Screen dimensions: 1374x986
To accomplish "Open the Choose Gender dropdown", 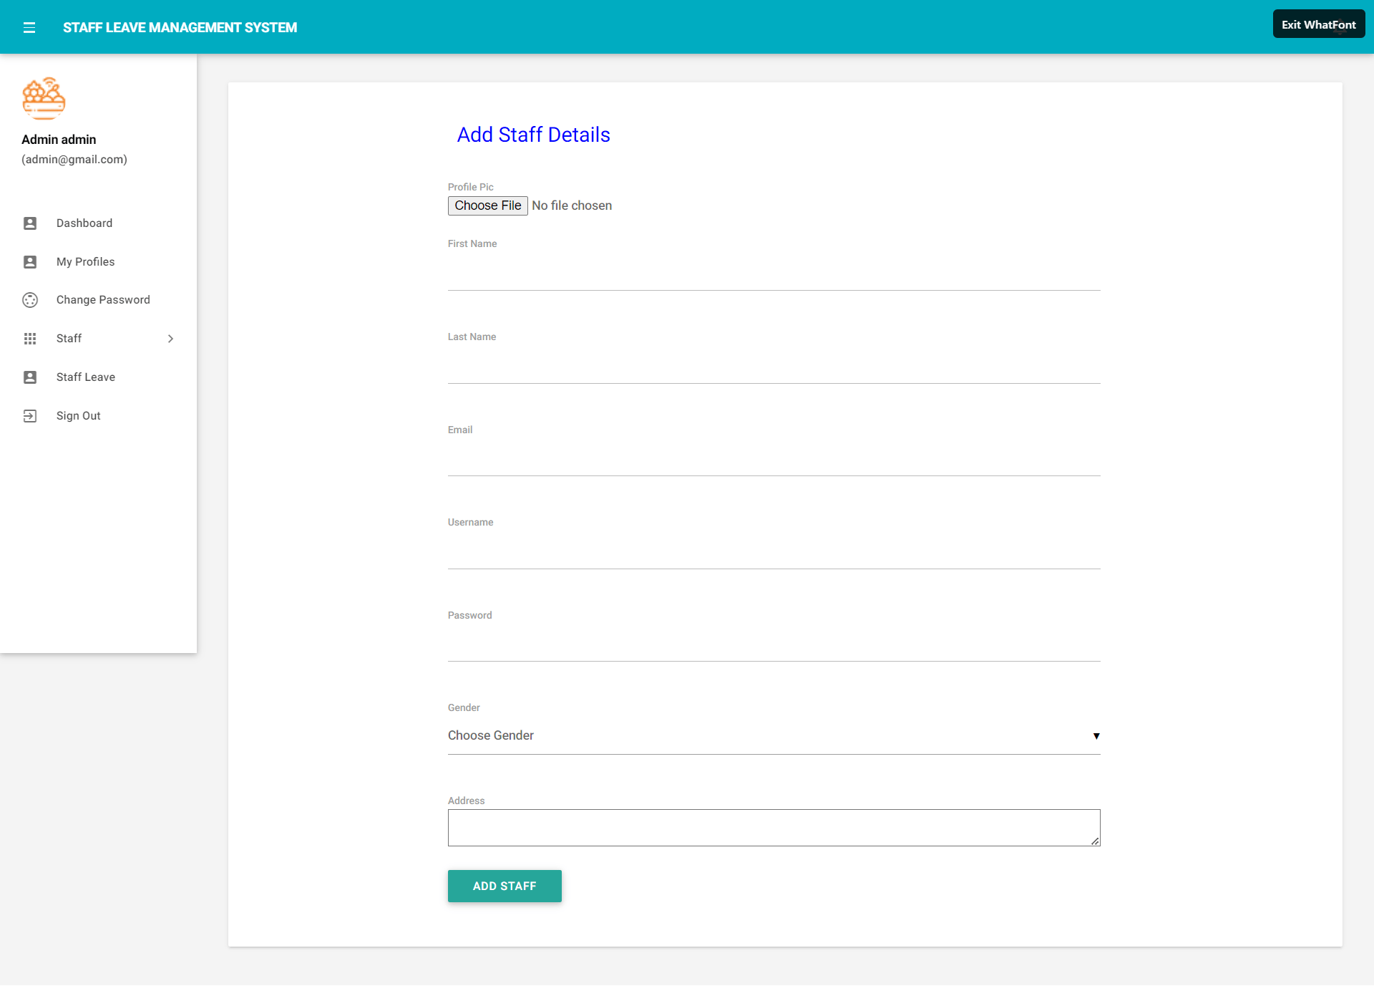I will click(773, 735).
